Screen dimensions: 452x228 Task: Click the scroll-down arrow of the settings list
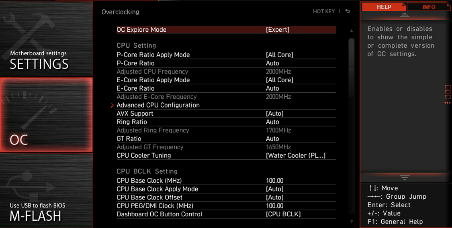click(x=352, y=221)
